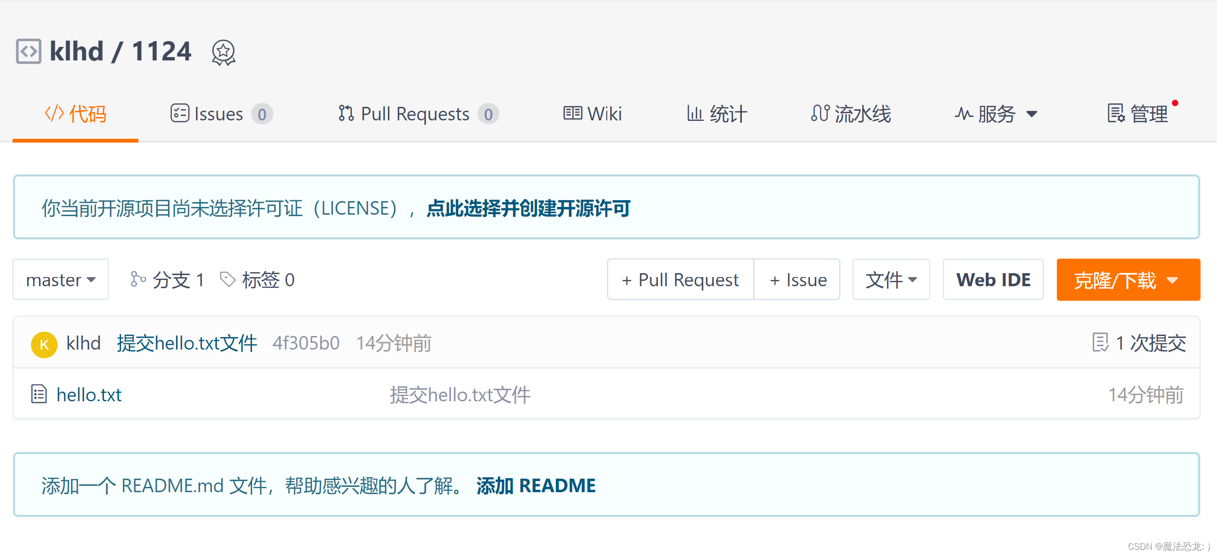Expand the 服务 dropdown menu

click(996, 114)
